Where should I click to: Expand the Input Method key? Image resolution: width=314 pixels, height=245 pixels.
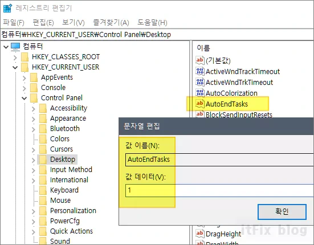(34, 170)
